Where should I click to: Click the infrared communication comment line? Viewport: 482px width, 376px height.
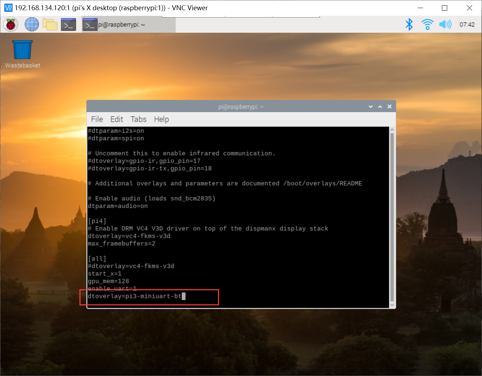tap(181, 154)
